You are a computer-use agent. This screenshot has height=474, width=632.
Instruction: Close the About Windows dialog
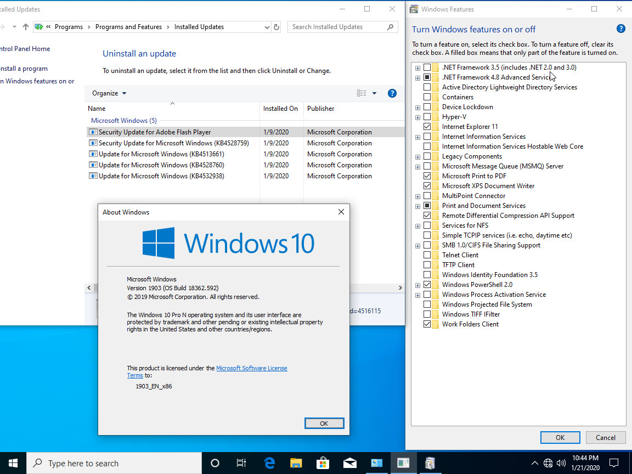tap(341, 212)
